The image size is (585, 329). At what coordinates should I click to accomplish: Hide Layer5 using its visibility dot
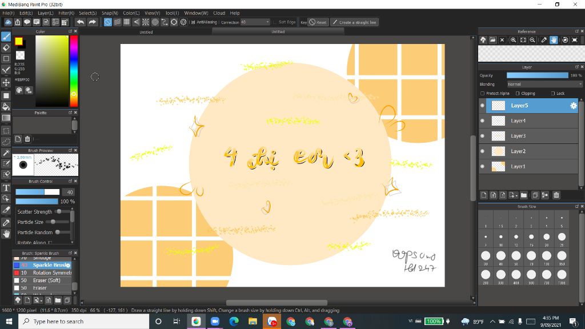(482, 106)
